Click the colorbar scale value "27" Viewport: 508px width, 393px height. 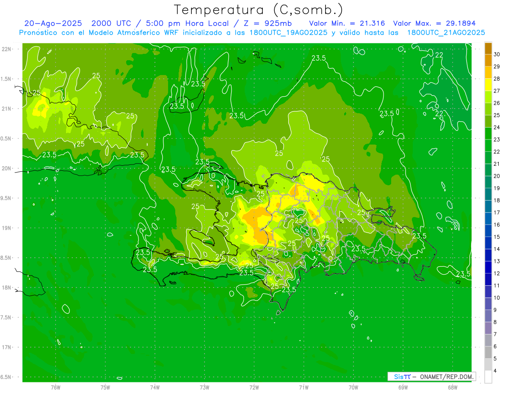(497, 91)
